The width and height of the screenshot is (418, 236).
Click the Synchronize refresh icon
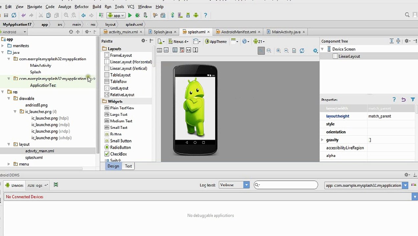[14, 15]
